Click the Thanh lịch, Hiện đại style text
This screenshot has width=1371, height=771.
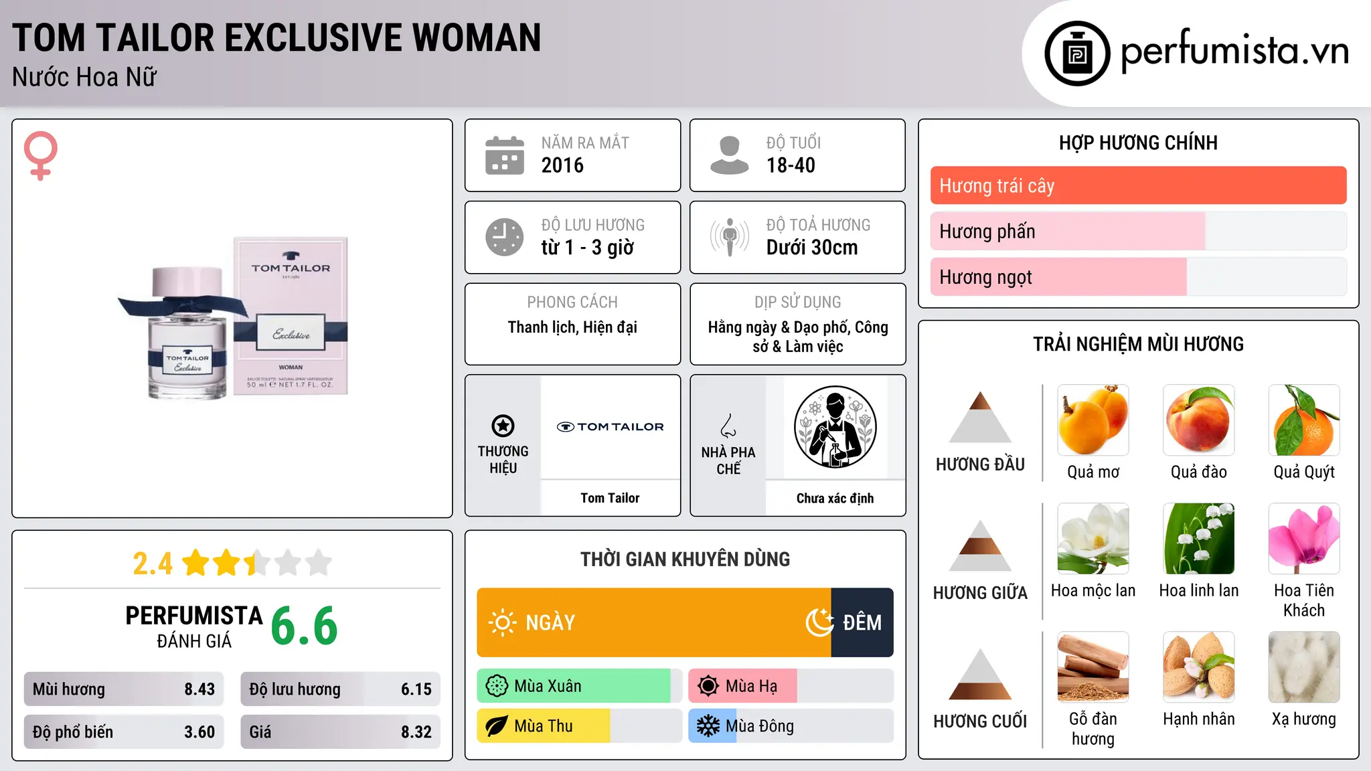click(x=572, y=327)
